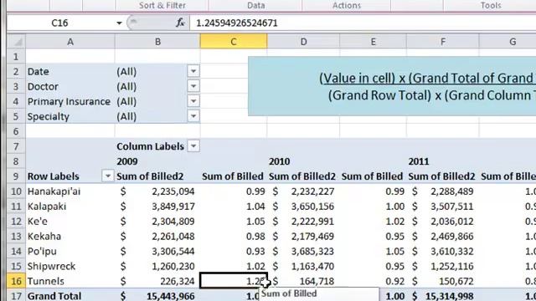The width and height of the screenshot is (536, 301).
Task: Select column A header
Action: click(70, 42)
